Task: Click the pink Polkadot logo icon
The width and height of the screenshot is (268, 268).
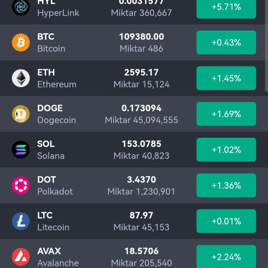Action: tap(21, 185)
